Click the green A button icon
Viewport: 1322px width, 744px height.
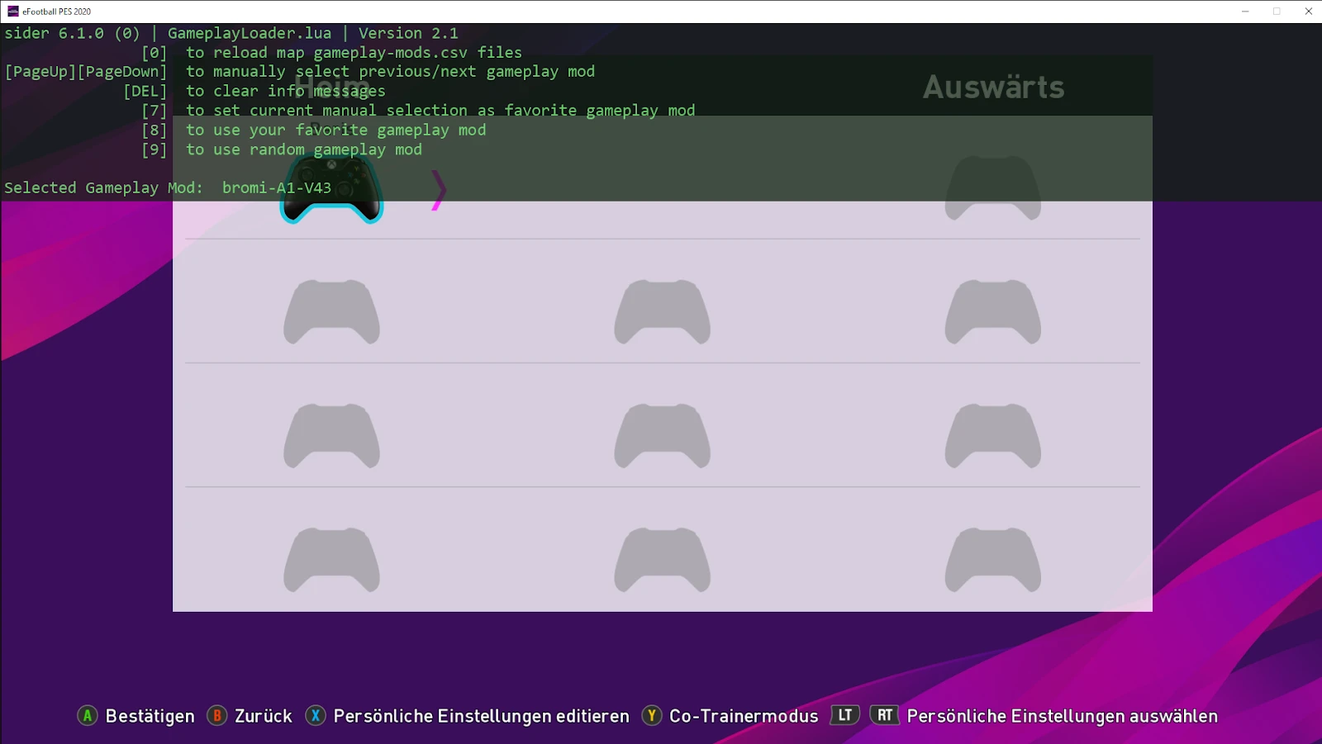coord(87,716)
